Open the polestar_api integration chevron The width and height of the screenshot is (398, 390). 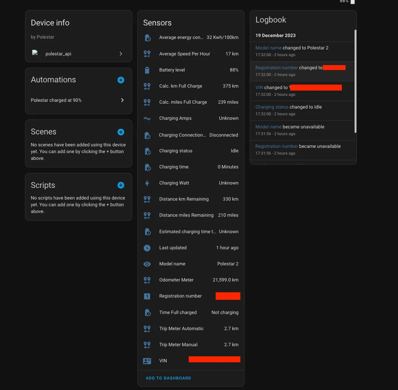click(x=121, y=54)
